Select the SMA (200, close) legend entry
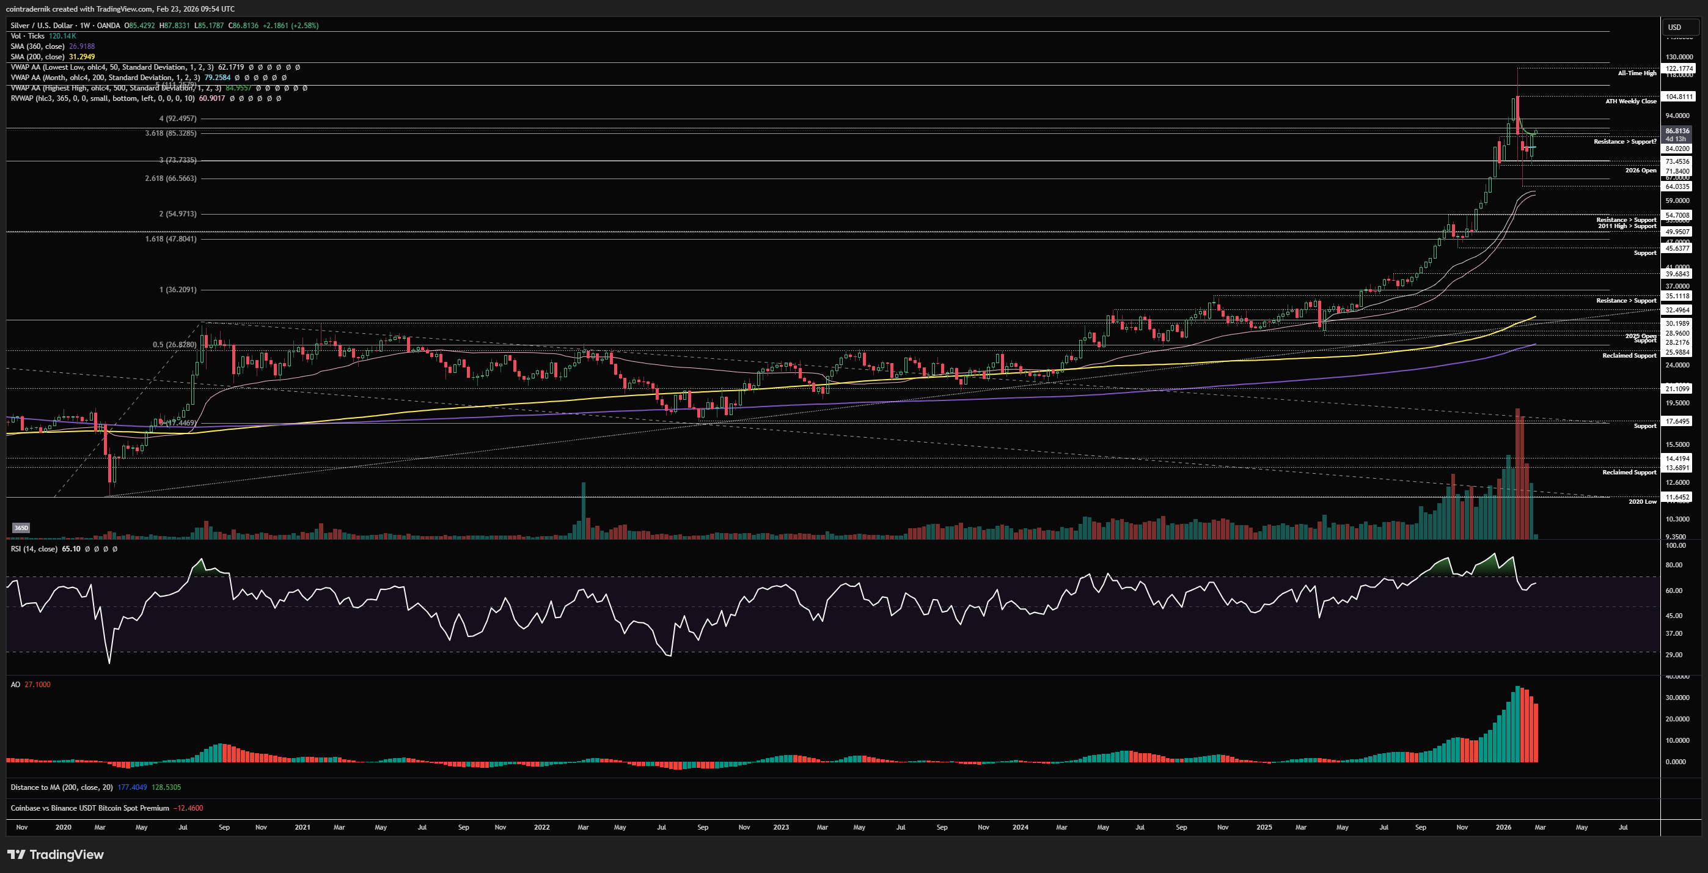 38,57
